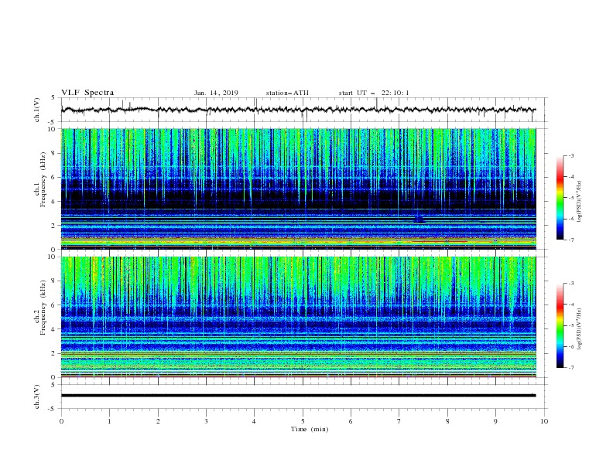This screenshot has height=473, width=613.
Task: Click the "-3" label on ch.1 colorbar
Action: click(x=570, y=155)
